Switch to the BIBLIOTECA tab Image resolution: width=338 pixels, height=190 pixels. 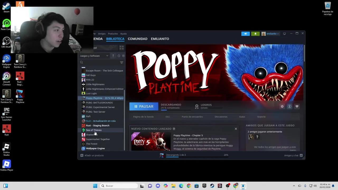[115, 39]
